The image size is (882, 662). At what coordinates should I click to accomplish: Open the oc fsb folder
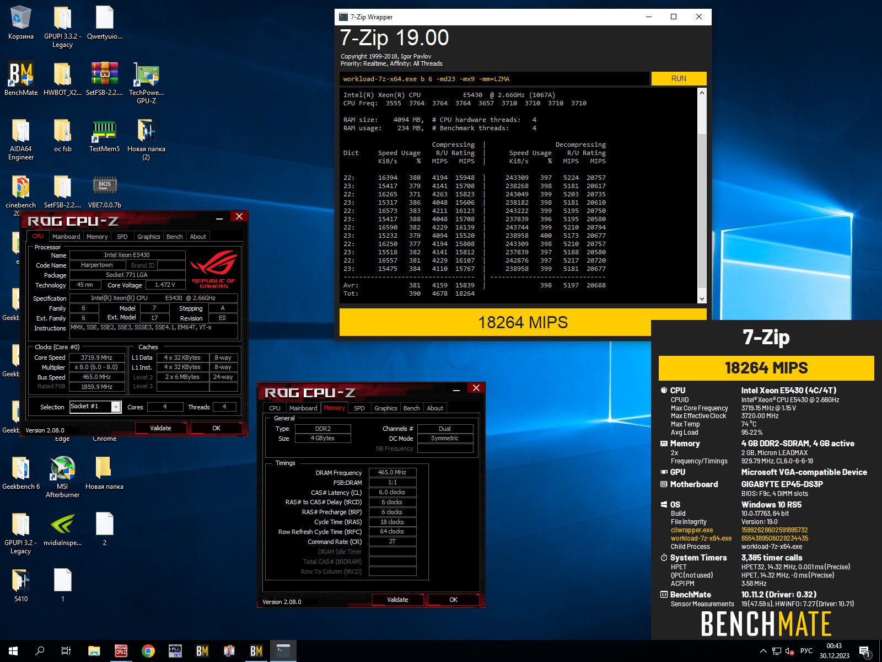point(62,135)
